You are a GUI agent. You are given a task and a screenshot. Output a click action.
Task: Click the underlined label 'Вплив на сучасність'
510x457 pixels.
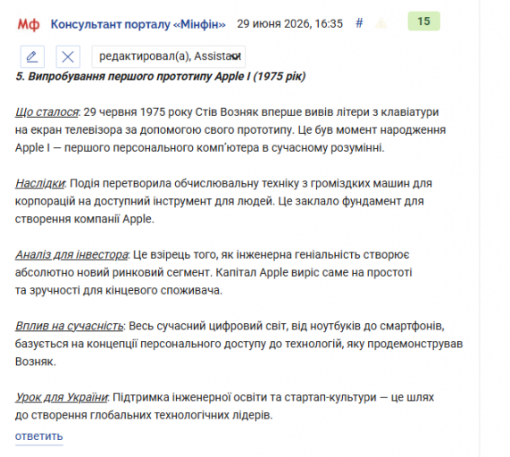(x=70, y=326)
